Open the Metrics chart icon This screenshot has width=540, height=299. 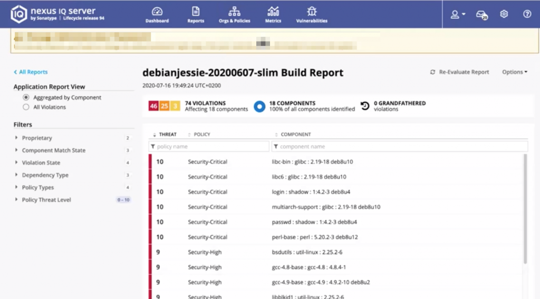coord(273,12)
